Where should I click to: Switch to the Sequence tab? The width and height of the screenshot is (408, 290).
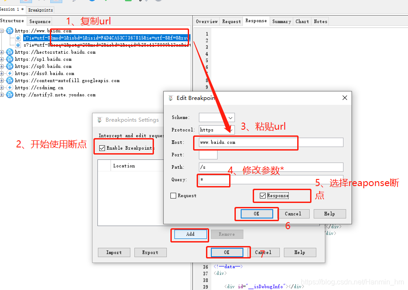(40, 22)
